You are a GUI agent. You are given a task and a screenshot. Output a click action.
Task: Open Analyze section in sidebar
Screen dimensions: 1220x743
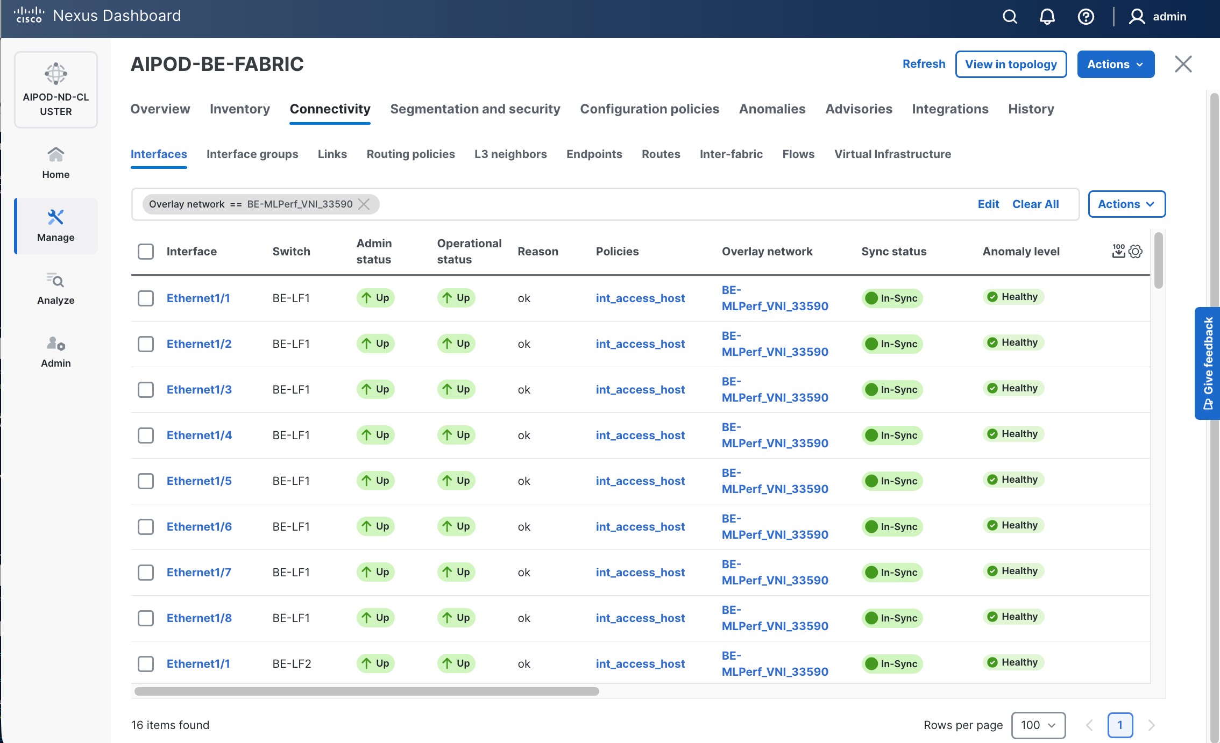tap(56, 289)
